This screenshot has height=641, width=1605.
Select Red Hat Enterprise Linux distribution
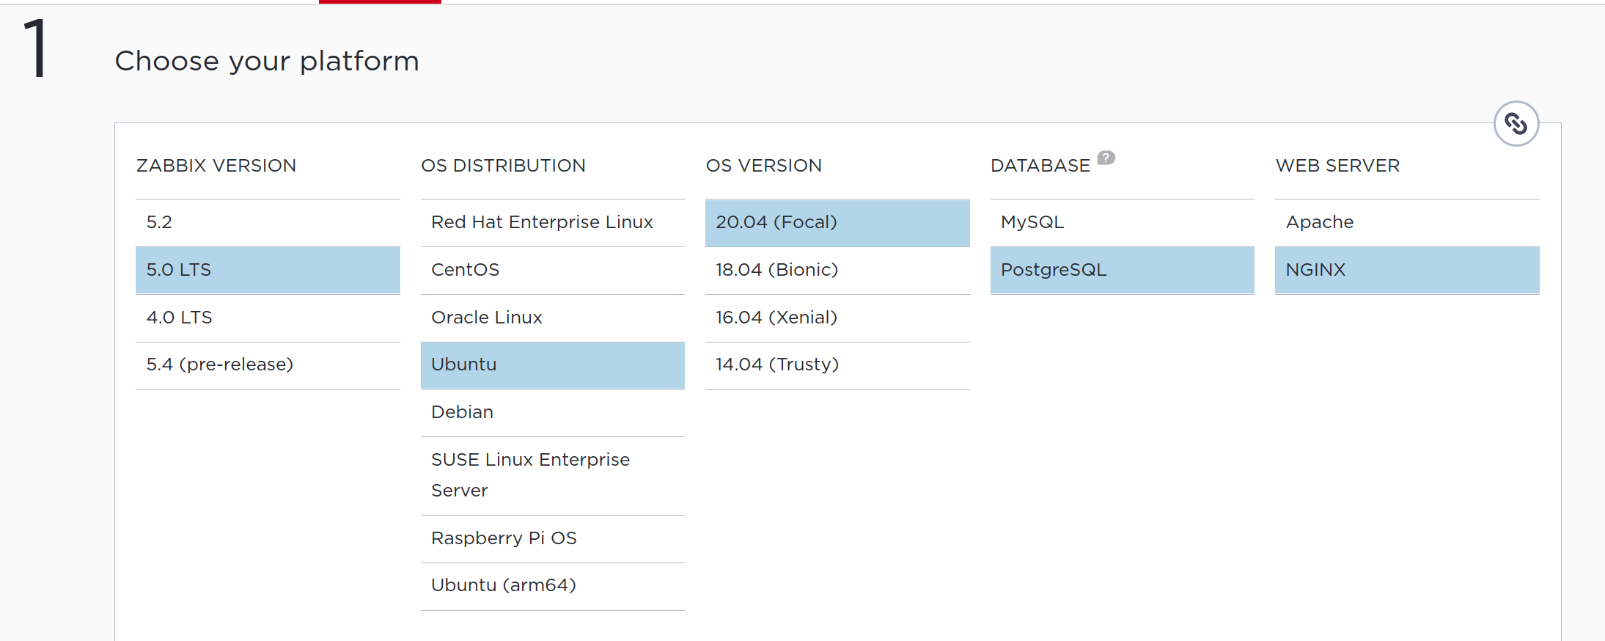point(552,222)
